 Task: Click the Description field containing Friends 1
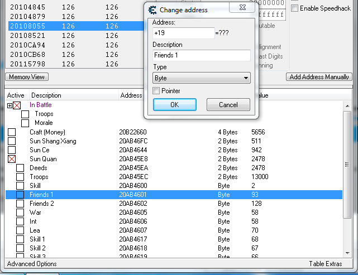[201, 56]
